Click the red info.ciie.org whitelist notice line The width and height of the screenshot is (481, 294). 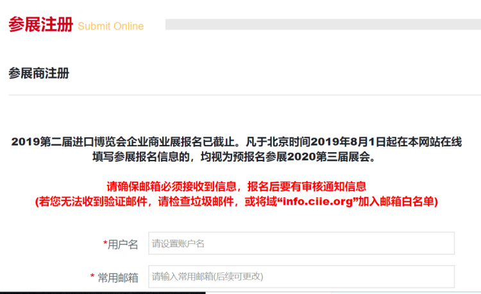click(x=237, y=202)
